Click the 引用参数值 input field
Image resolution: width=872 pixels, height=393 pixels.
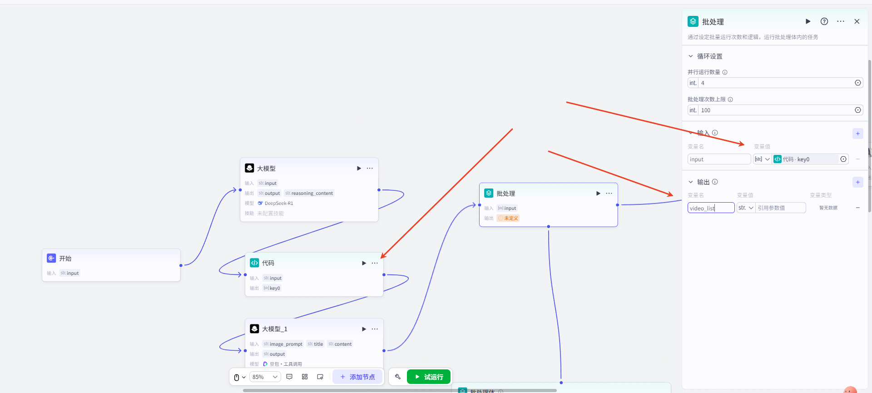[780, 208]
